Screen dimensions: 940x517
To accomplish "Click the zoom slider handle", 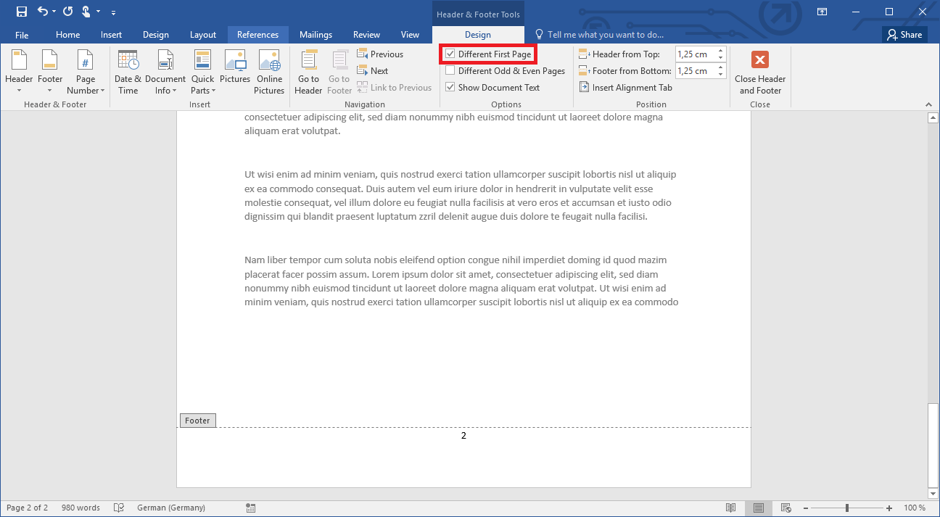I will pos(846,508).
